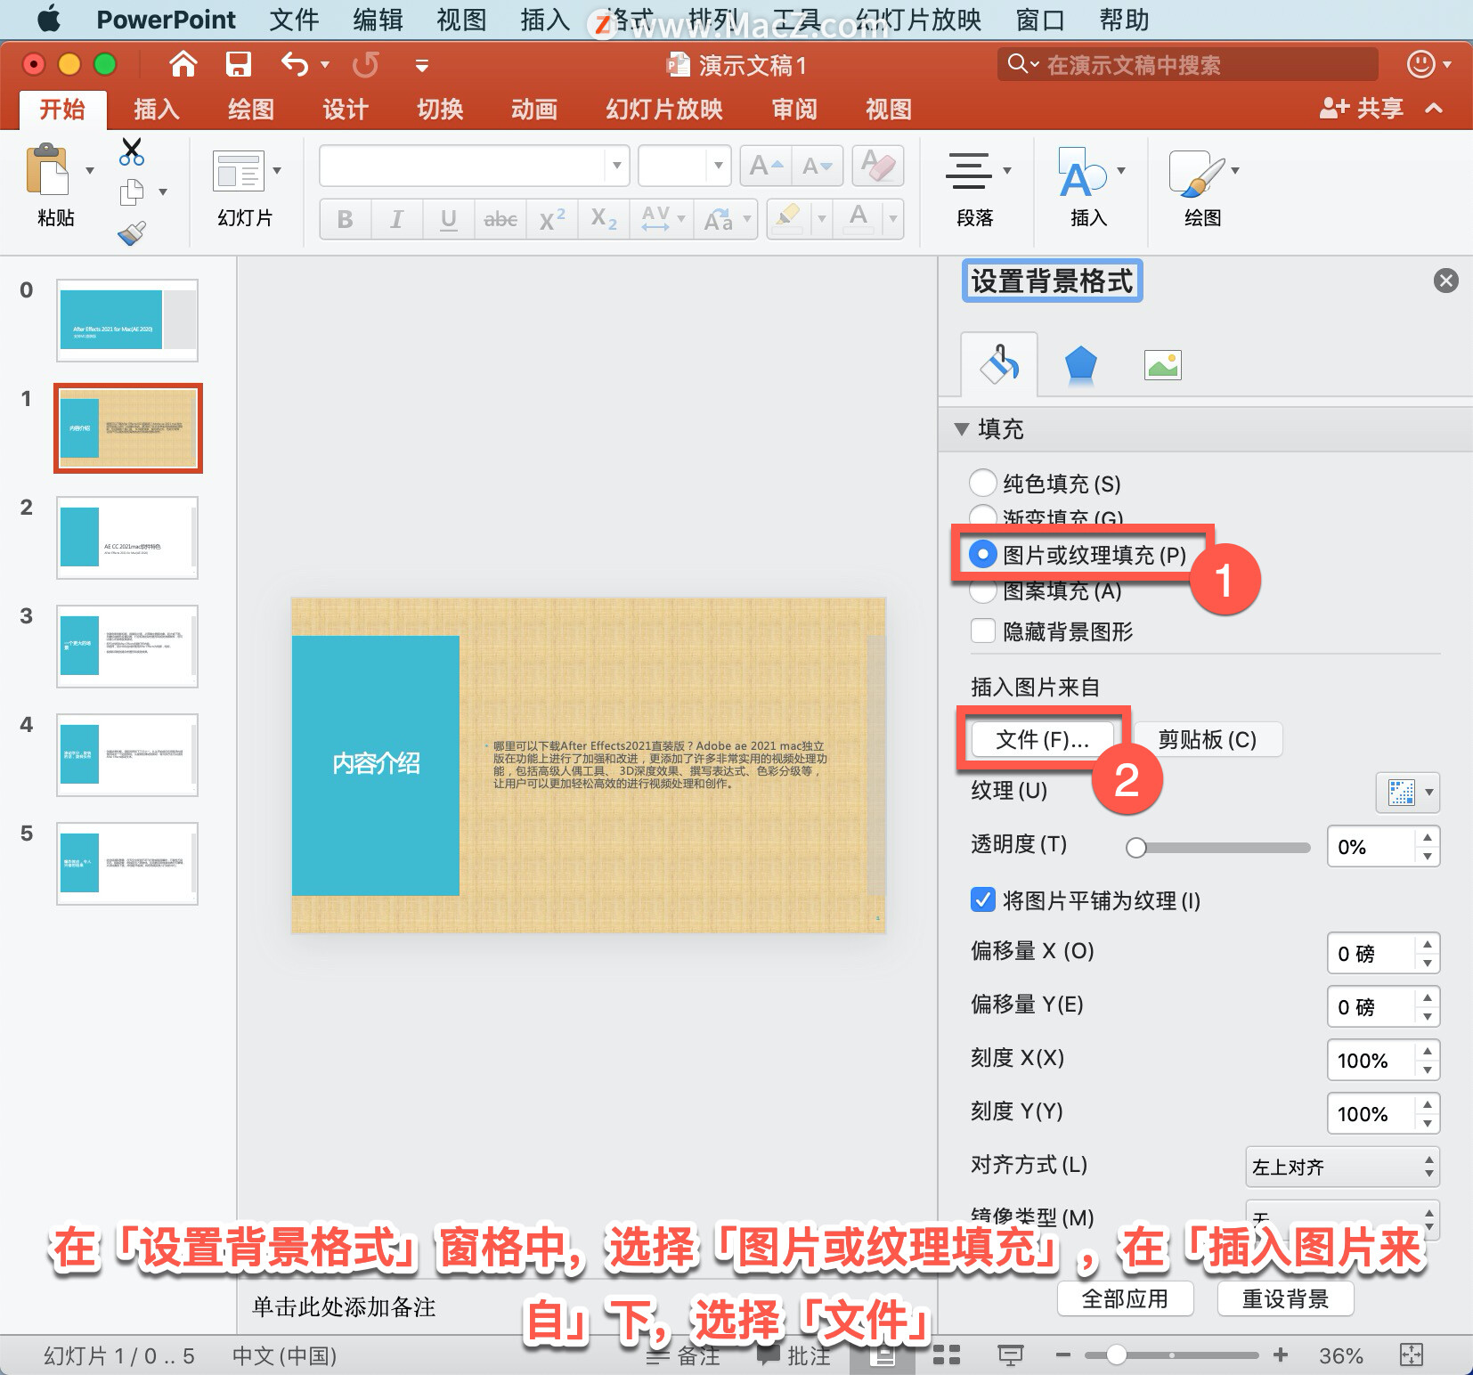This screenshot has height=1375, width=1473.
Task: Apply Underline formatting
Action: click(449, 219)
